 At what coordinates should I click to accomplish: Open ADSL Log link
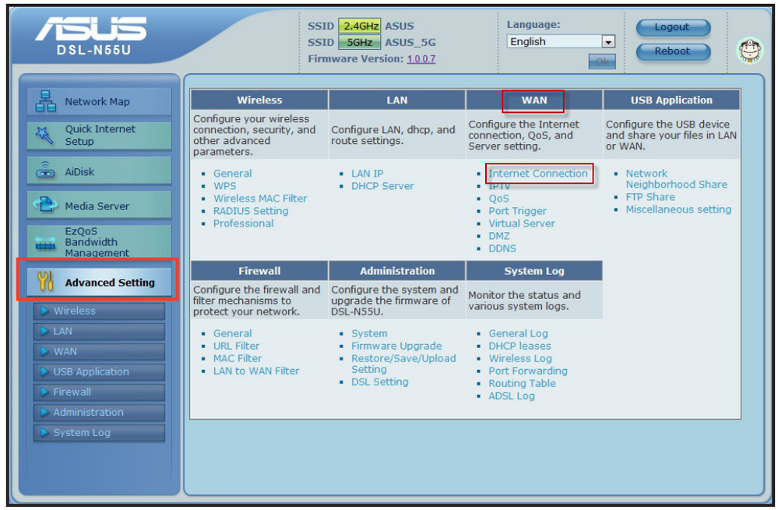tap(512, 396)
